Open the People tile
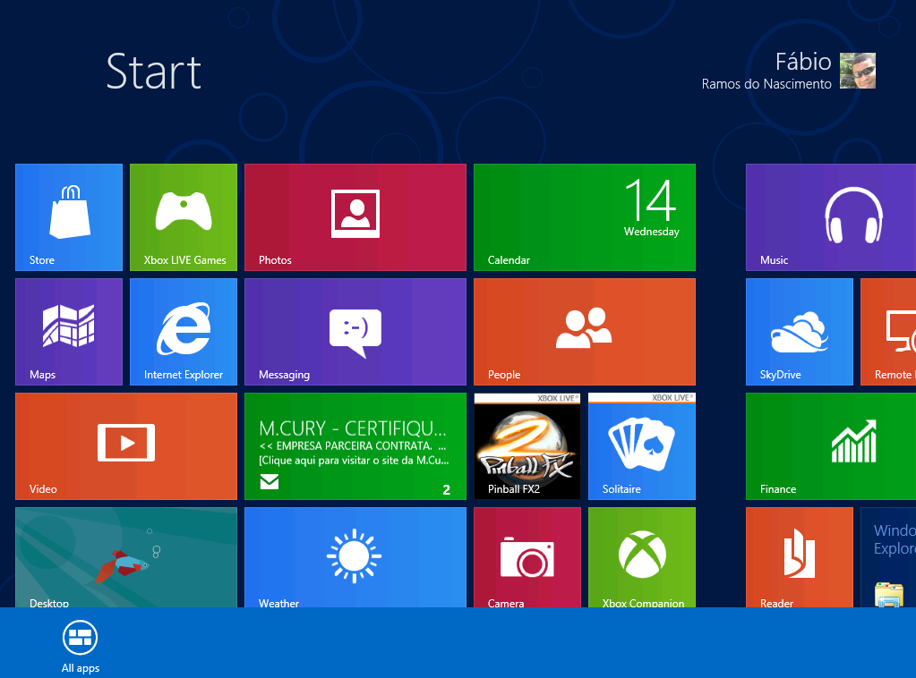 584,332
